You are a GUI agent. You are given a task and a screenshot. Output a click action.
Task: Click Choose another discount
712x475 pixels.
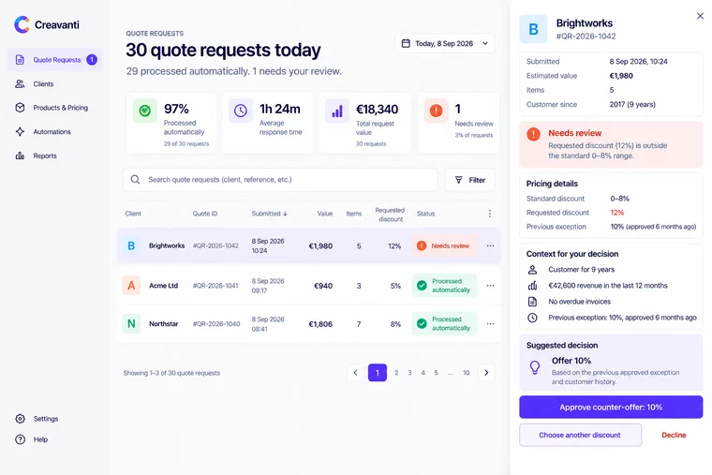(x=580, y=435)
